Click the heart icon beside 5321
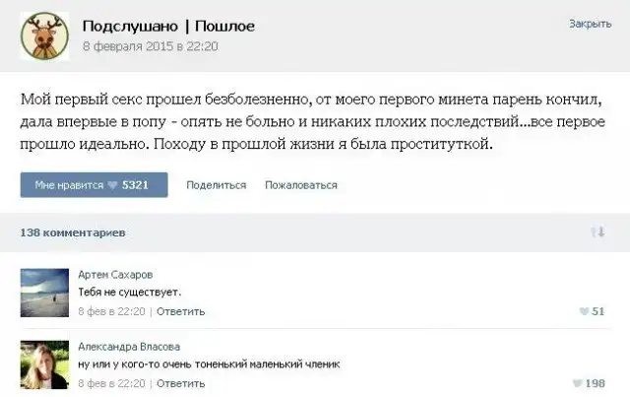630x397 pixels. coord(112,185)
